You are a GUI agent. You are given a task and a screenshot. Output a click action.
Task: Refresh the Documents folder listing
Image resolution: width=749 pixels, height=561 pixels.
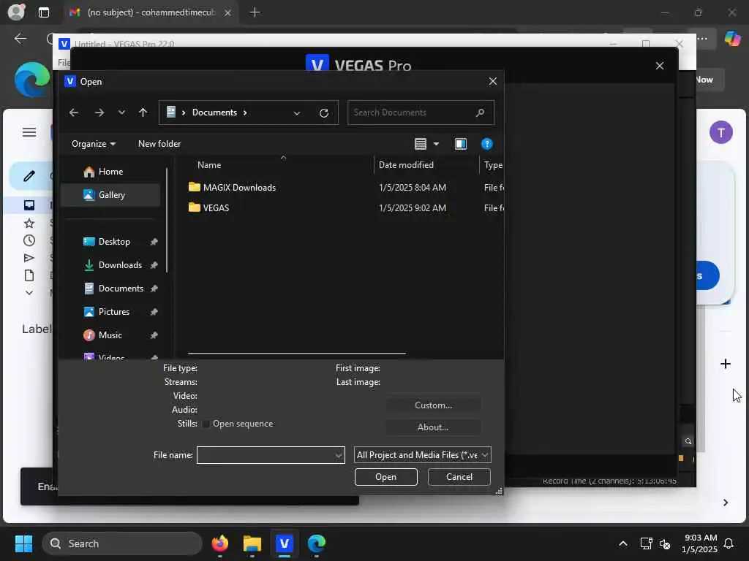point(324,113)
